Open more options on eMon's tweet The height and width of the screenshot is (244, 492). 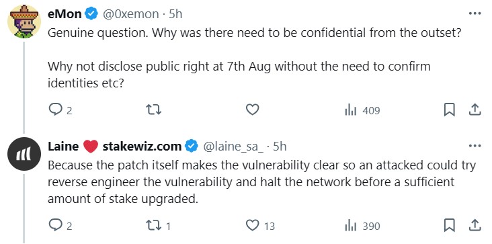475,13
